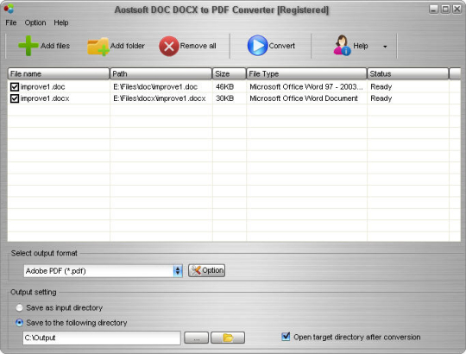This screenshot has width=466, height=354.
Task: Click Ready status of improve1.doc row
Action: click(x=381, y=87)
